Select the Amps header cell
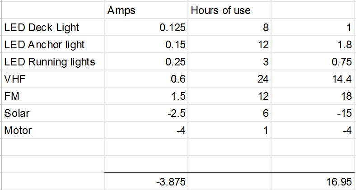The width and height of the screenshot is (356, 190). point(146,10)
